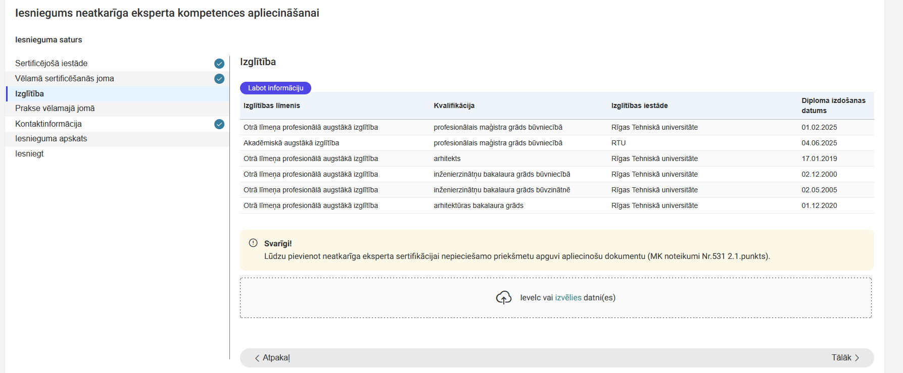Click checkmark icon next to Kontaktinformācija
Viewport: 903px width, 373px height.
219,124
